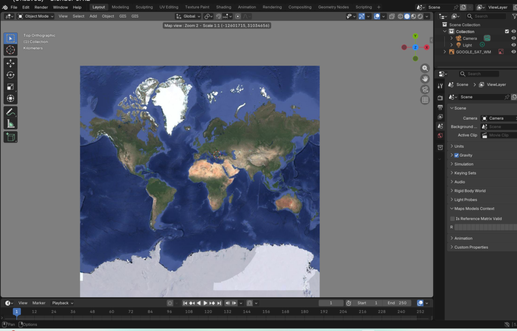Hide GOOGLE_SAT_WM in outliner
The width and height of the screenshot is (517, 331).
click(513, 52)
